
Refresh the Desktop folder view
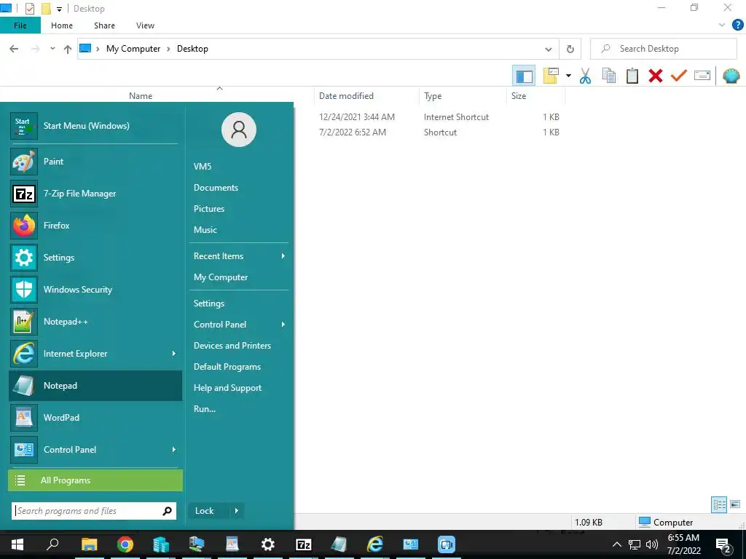pyautogui.click(x=570, y=49)
